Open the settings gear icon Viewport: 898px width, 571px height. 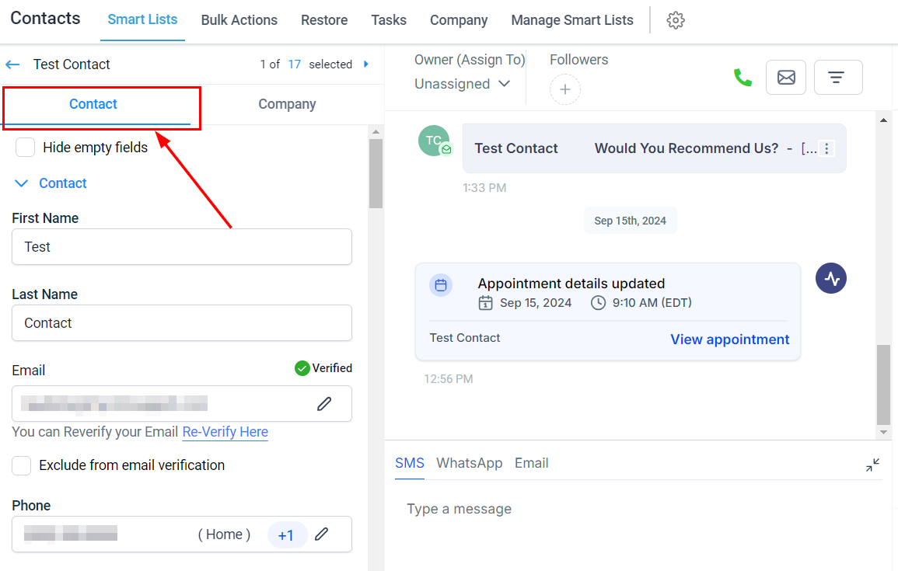point(676,21)
